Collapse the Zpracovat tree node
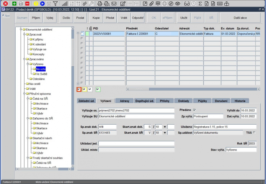This screenshot has height=184, width=266. pos(24,34)
